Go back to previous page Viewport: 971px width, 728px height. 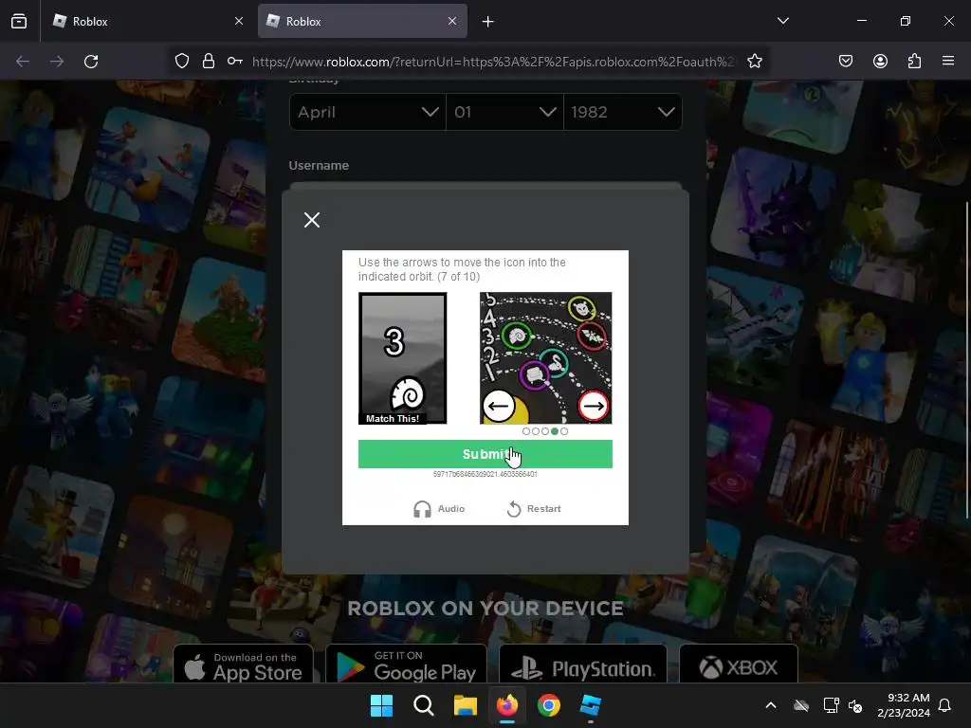coord(23,62)
